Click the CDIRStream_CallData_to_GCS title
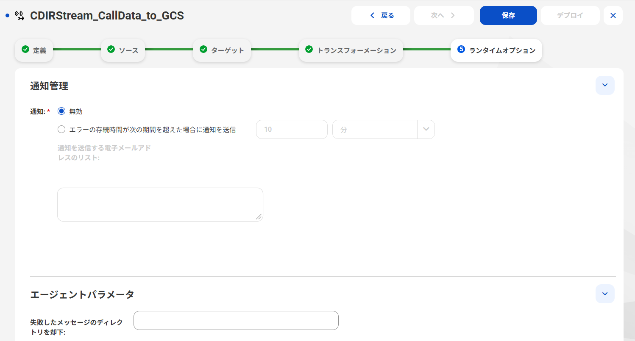635x341 pixels. 107,16
